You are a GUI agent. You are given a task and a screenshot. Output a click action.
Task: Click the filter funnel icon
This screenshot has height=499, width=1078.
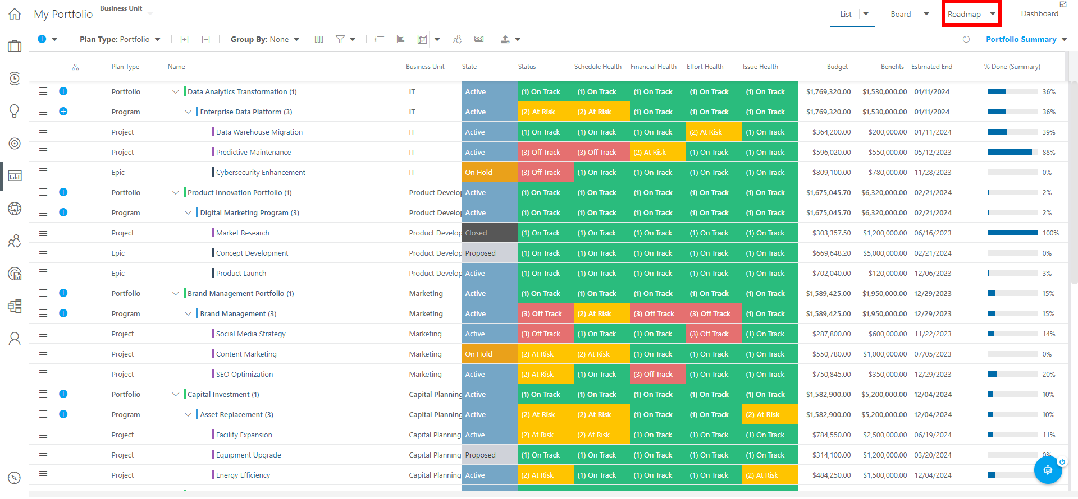340,39
